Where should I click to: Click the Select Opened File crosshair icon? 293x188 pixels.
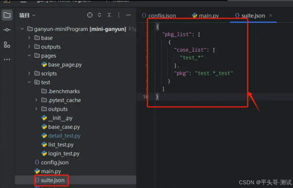[90, 15]
